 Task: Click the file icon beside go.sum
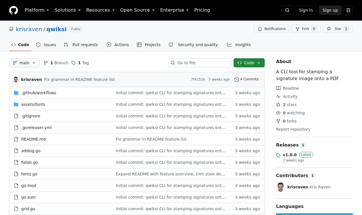tap(16, 197)
